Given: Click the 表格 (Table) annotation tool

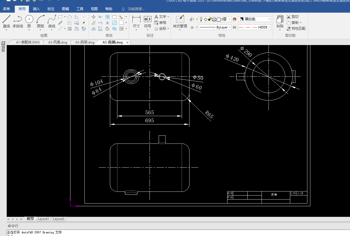Looking at the screenshot, I should point(160,23).
